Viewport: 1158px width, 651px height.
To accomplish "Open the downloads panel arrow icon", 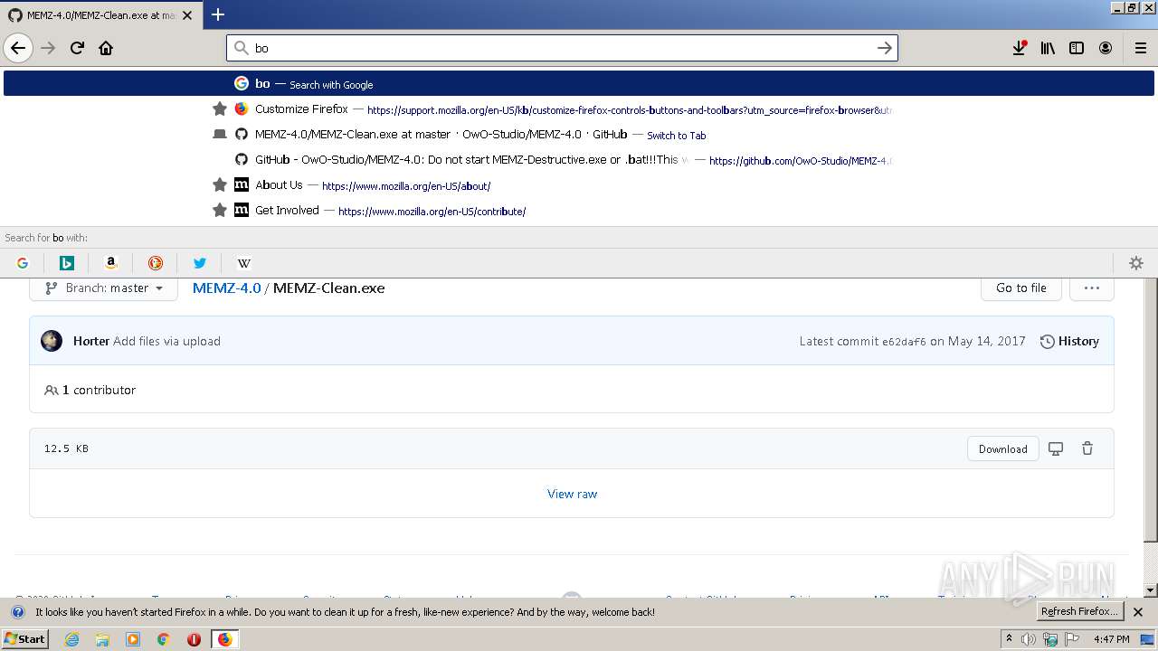I will (1020, 48).
